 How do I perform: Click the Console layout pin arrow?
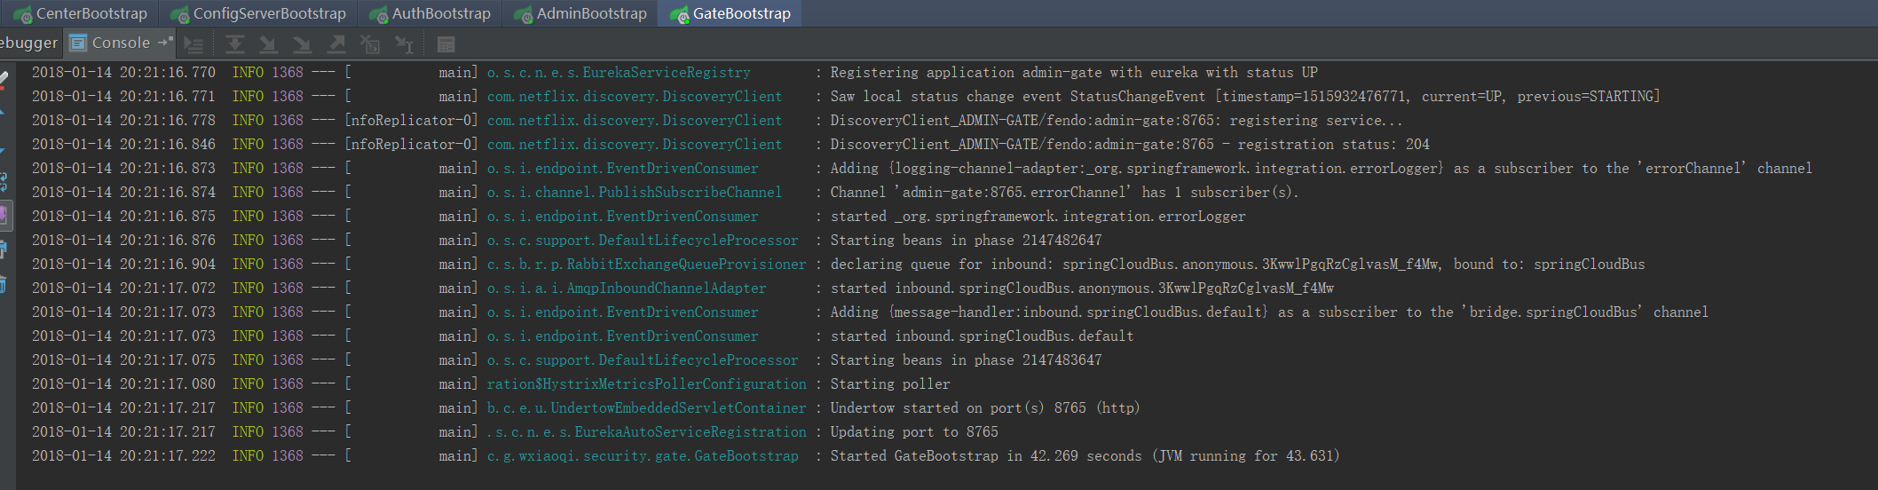click(x=165, y=43)
